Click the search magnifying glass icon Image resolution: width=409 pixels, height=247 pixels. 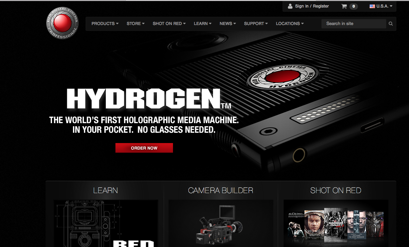391,24
